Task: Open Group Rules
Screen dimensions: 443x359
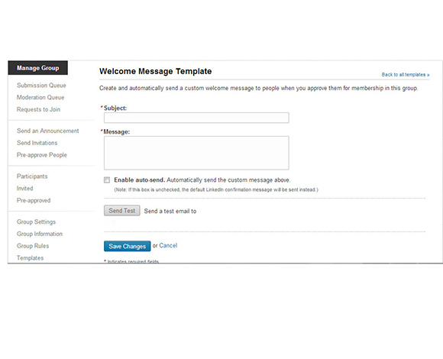Action: [33, 246]
